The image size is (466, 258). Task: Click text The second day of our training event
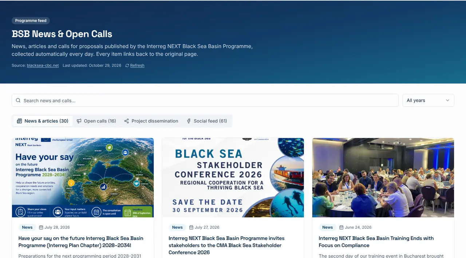pos(381,256)
